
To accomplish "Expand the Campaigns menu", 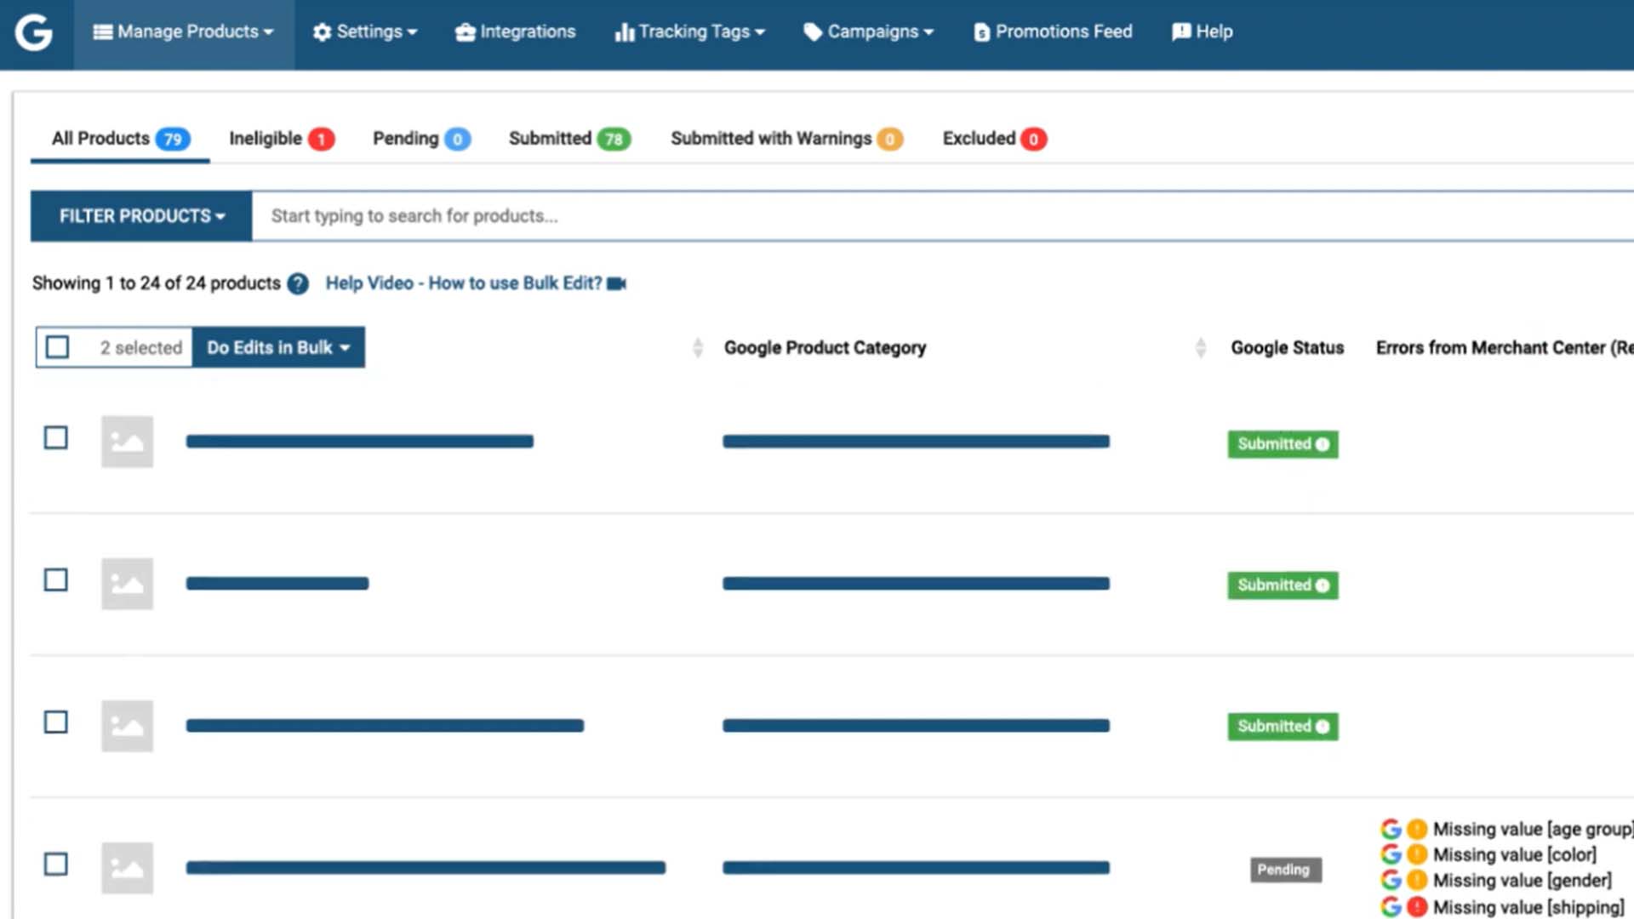I will coord(868,31).
